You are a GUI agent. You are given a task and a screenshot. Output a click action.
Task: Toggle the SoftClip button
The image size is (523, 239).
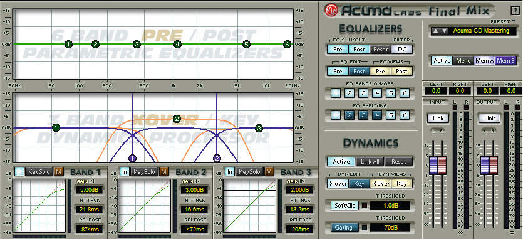pos(345,206)
